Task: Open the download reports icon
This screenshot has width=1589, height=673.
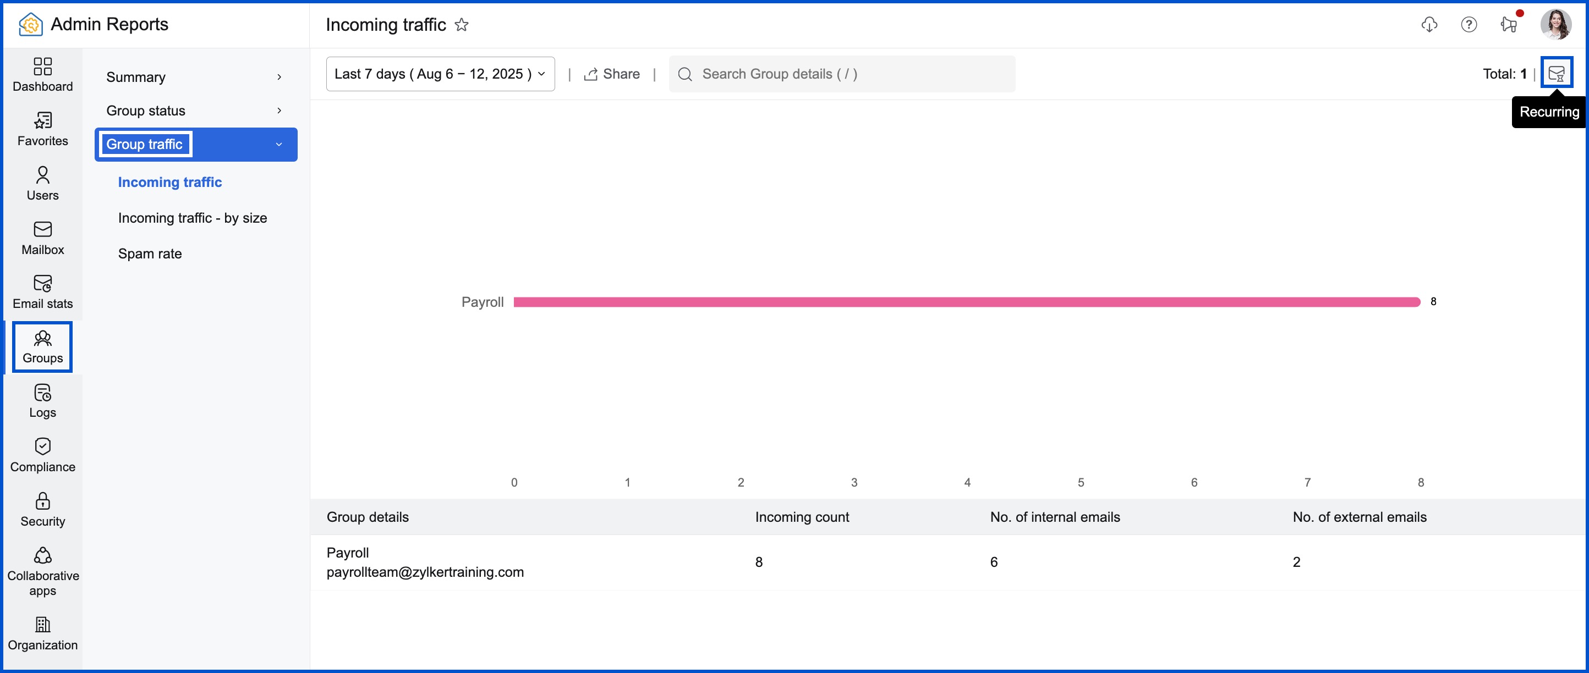Action: pos(1430,25)
